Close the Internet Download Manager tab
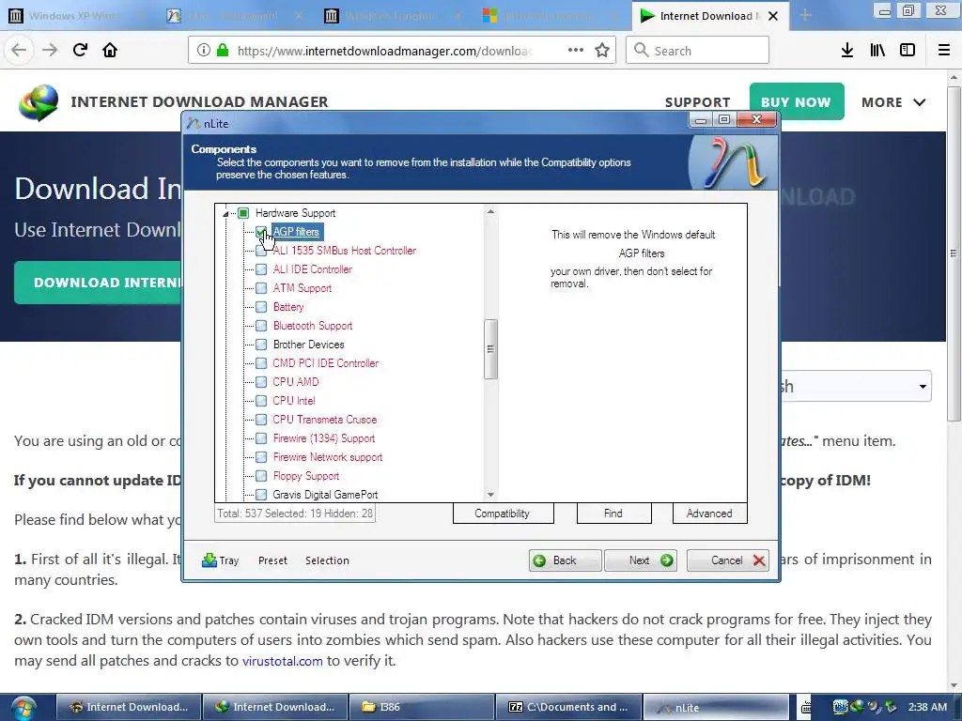 pos(773,16)
